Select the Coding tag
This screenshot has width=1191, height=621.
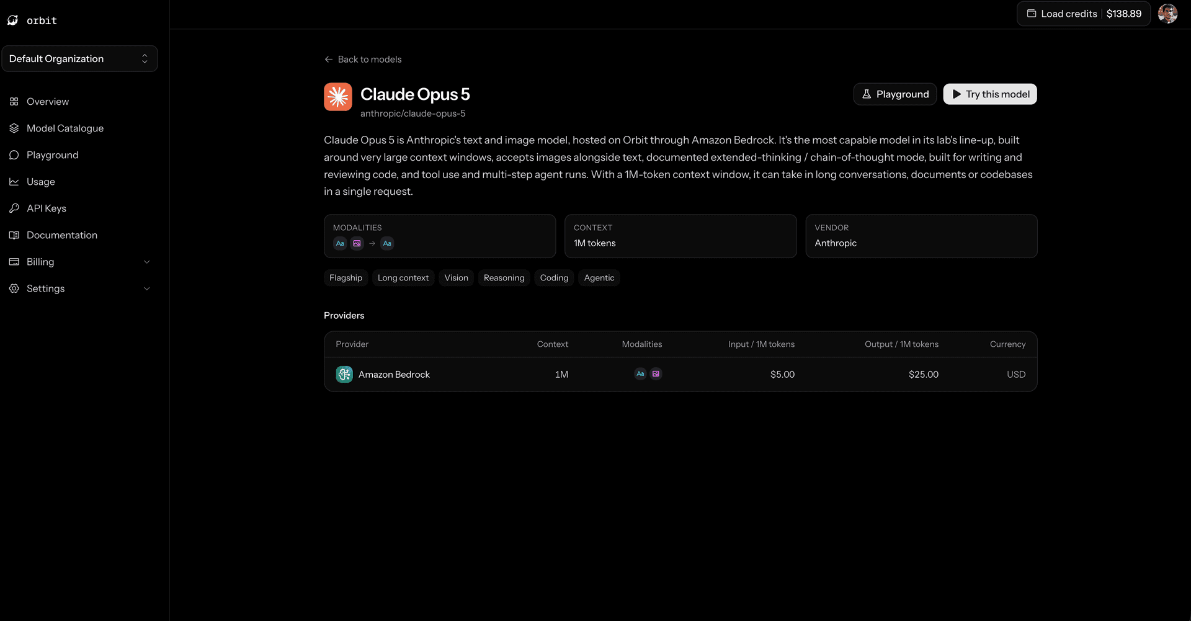point(554,278)
